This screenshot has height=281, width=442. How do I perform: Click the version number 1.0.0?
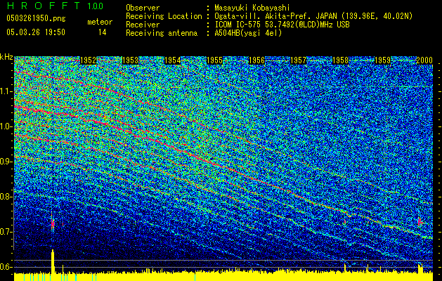96,6
